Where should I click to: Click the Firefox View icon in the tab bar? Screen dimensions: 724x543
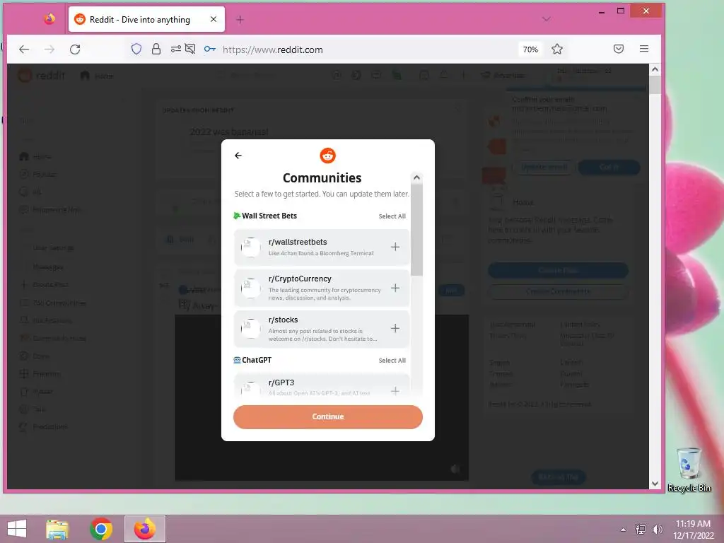point(49,19)
